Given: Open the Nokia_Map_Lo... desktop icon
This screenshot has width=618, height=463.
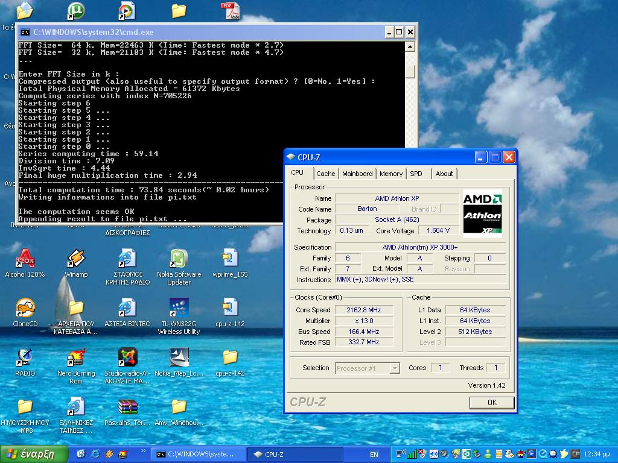Looking at the screenshot, I should coord(179,357).
